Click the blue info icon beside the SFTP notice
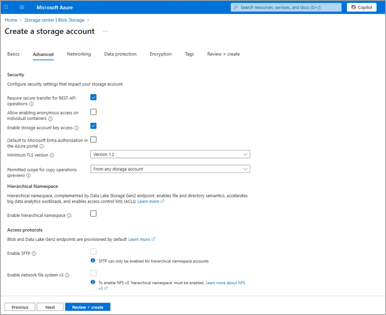 [93, 260]
